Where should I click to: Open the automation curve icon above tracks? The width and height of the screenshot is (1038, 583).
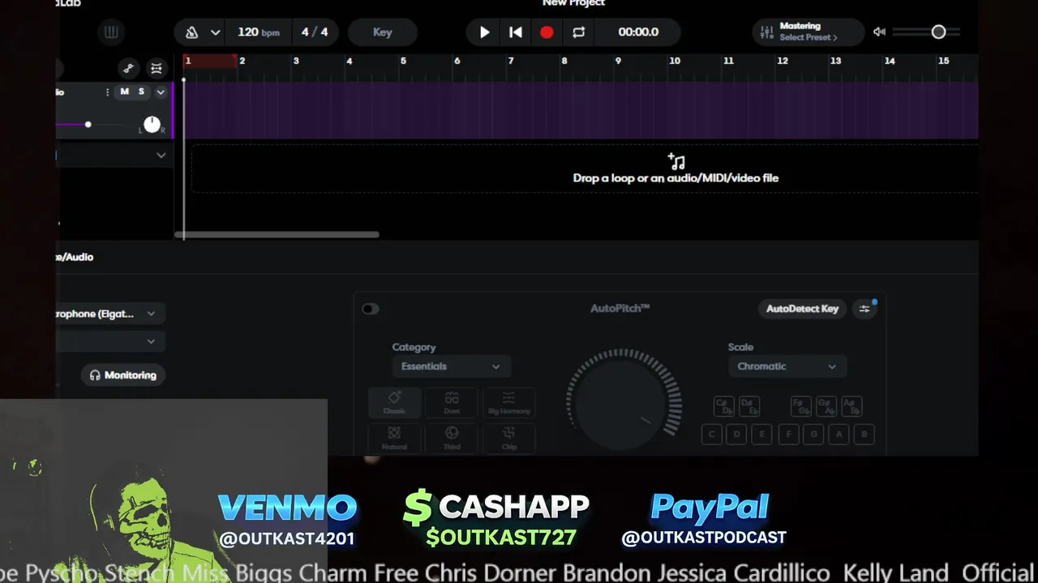point(128,68)
